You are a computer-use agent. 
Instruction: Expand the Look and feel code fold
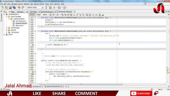[x=35, y=65]
